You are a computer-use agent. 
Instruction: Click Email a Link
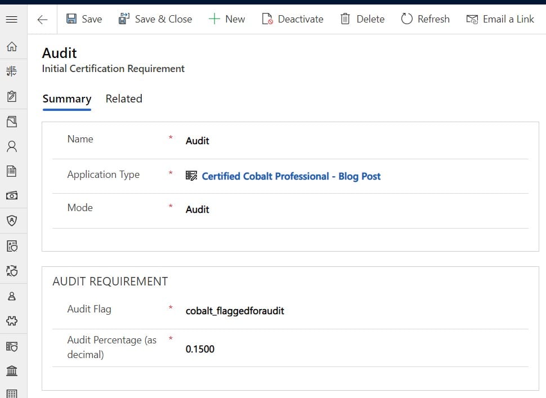[x=500, y=19]
